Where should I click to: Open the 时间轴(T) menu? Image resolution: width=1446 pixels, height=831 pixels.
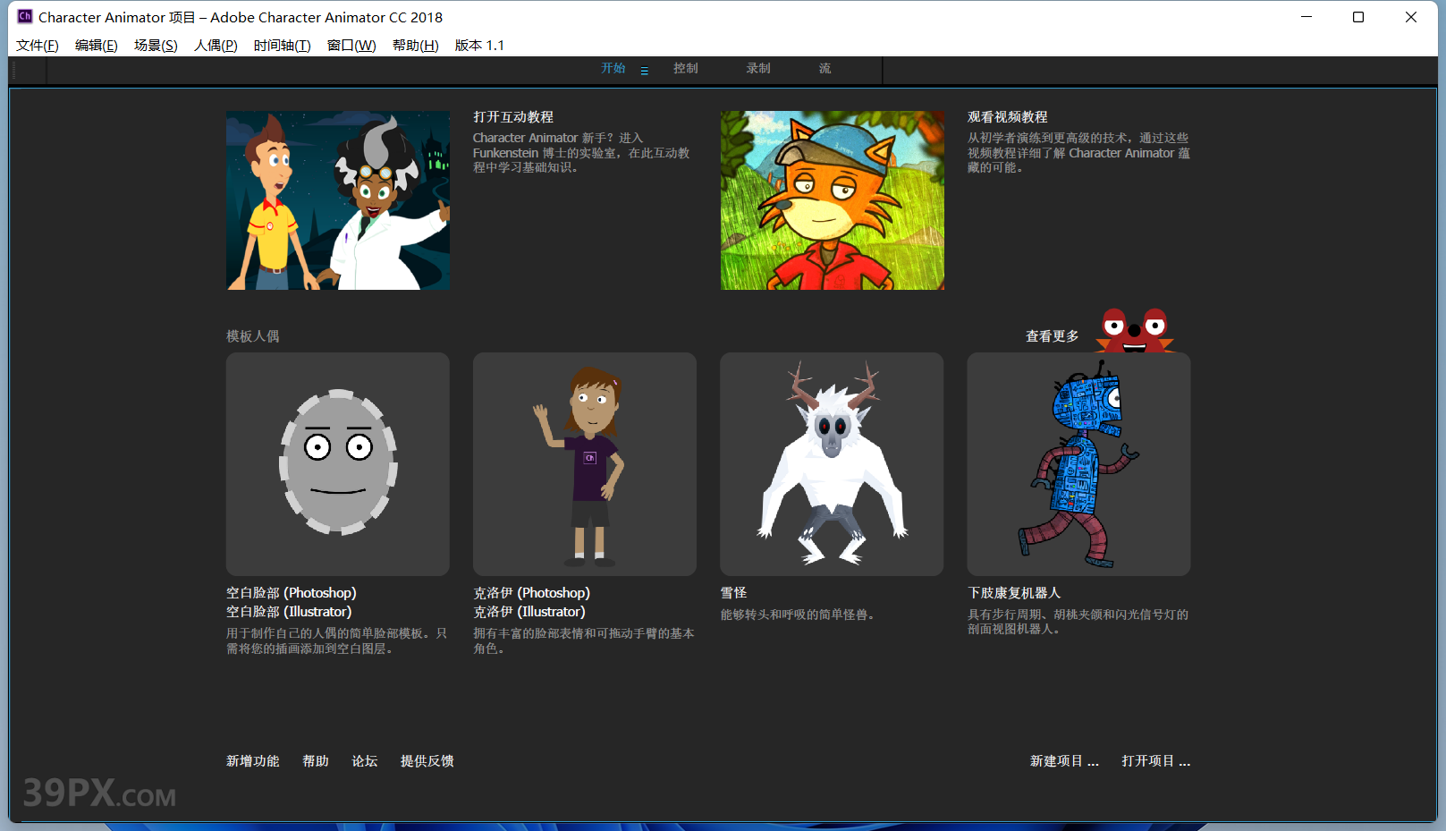282,46
